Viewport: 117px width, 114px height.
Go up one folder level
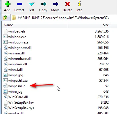[5, 18]
